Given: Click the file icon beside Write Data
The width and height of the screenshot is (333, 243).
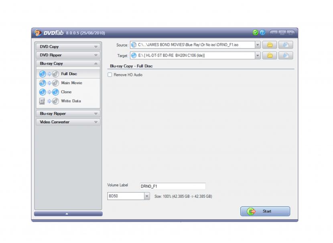Looking at the screenshot, I should pyautogui.click(x=42, y=101).
